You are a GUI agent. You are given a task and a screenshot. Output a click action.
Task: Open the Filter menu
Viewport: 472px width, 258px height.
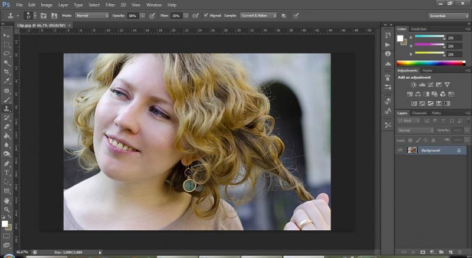click(110, 5)
